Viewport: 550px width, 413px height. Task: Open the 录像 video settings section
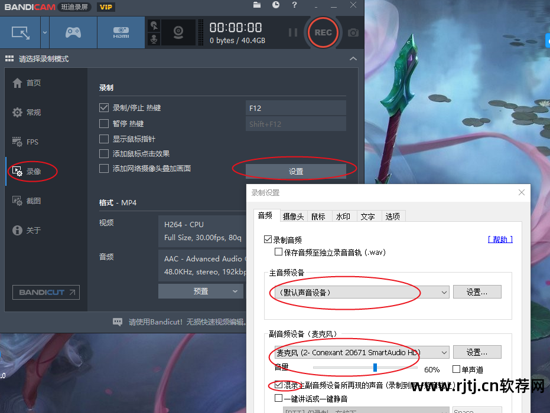pos(27,171)
